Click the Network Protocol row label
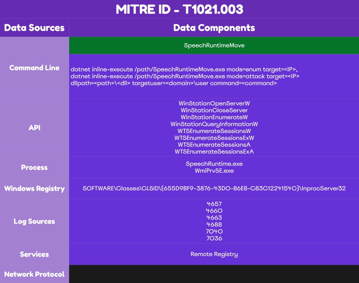Viewport: 359px width, 283px height. coord(34,274)
